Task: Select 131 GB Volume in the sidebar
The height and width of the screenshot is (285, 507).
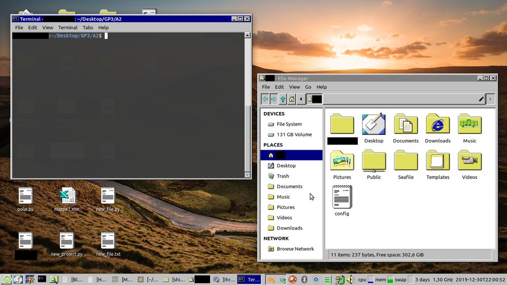Action: 292,134
